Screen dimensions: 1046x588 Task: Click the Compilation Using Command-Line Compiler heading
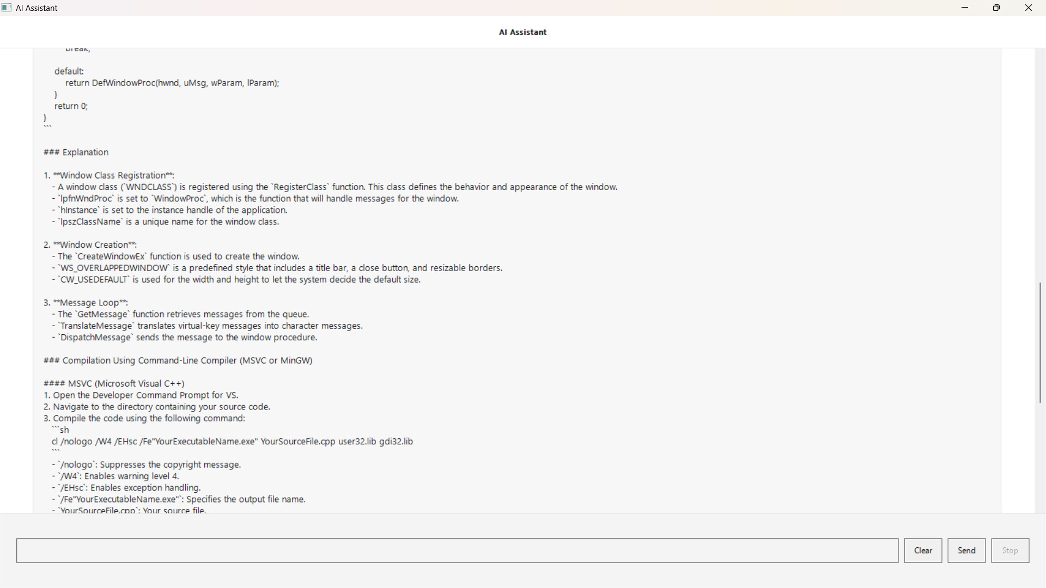(178, 360)
